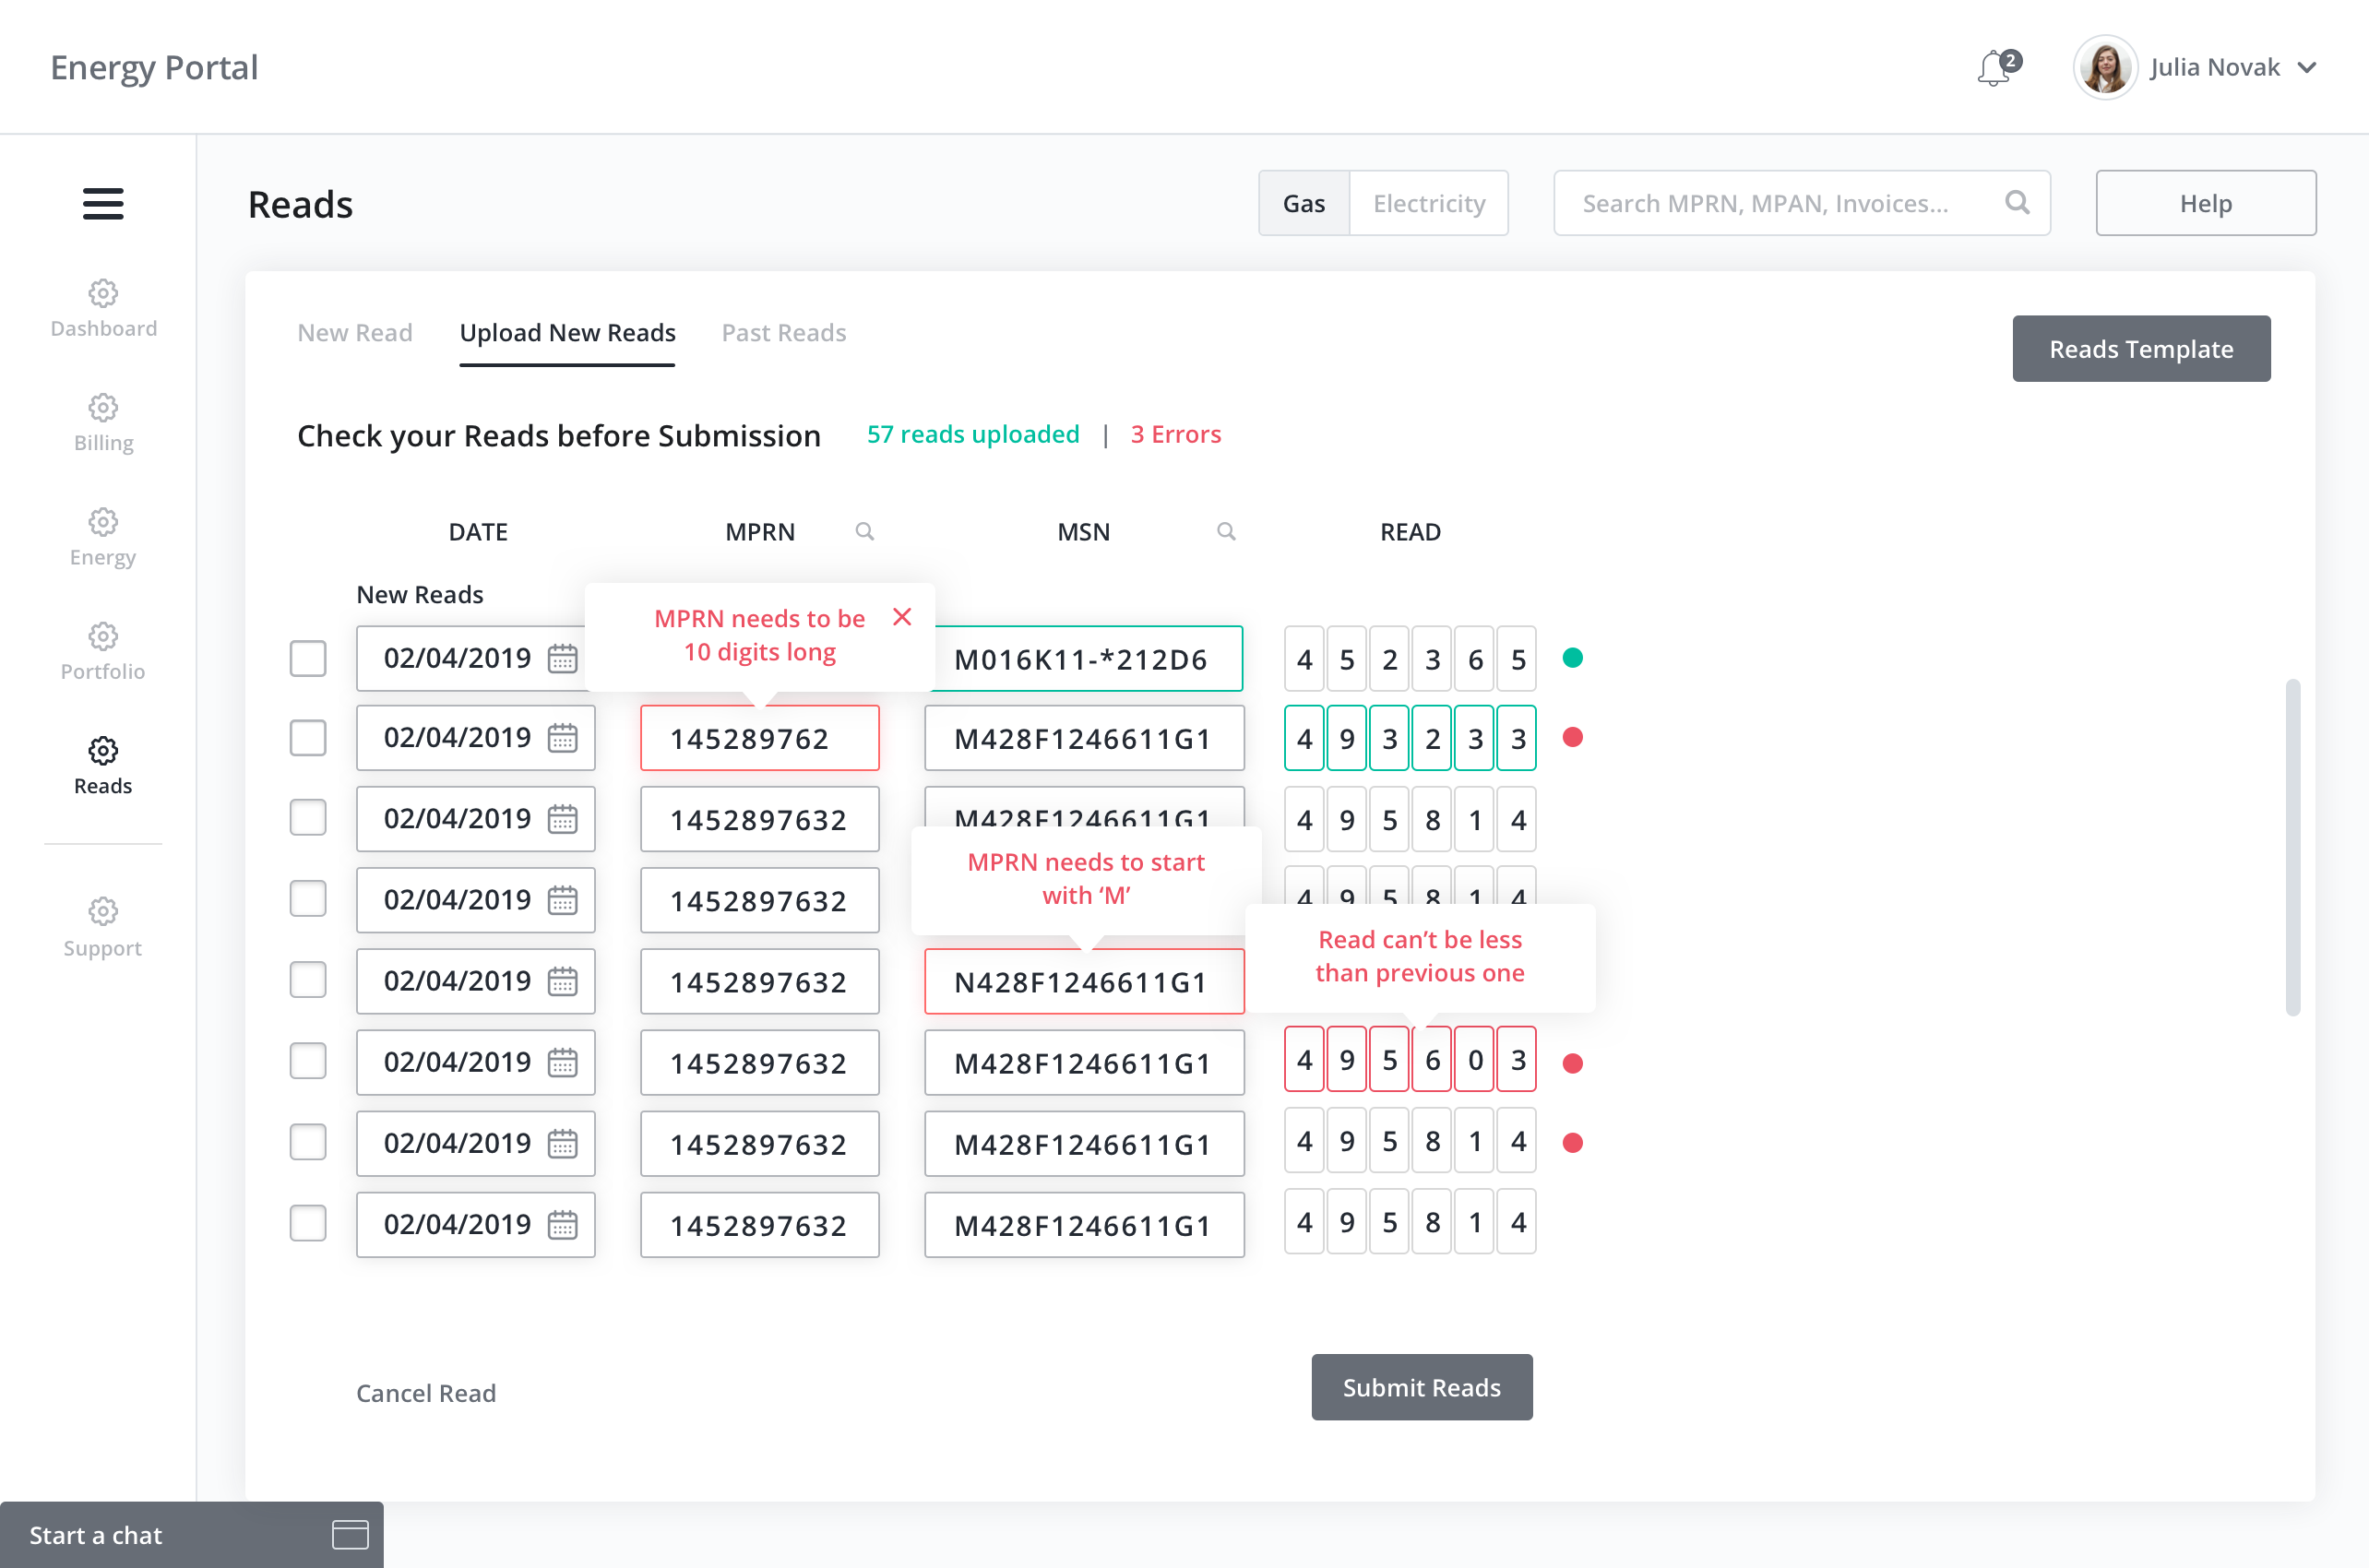Viewport: 2369px width, 1568px height.
Task: Close the MPRN 10 digits error tooltip
Action: (902, 617)
